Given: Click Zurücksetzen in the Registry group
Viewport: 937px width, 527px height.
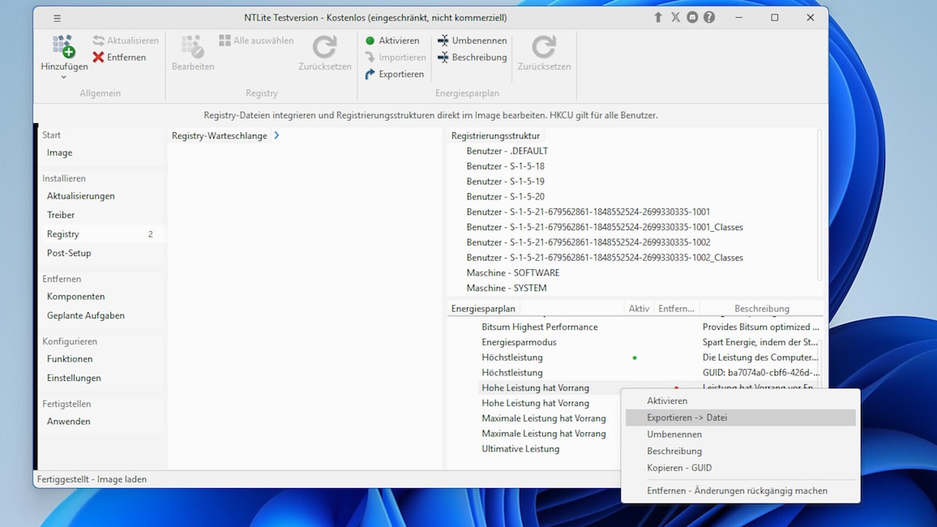Looking at the screenshot, I should coord(324,54).
